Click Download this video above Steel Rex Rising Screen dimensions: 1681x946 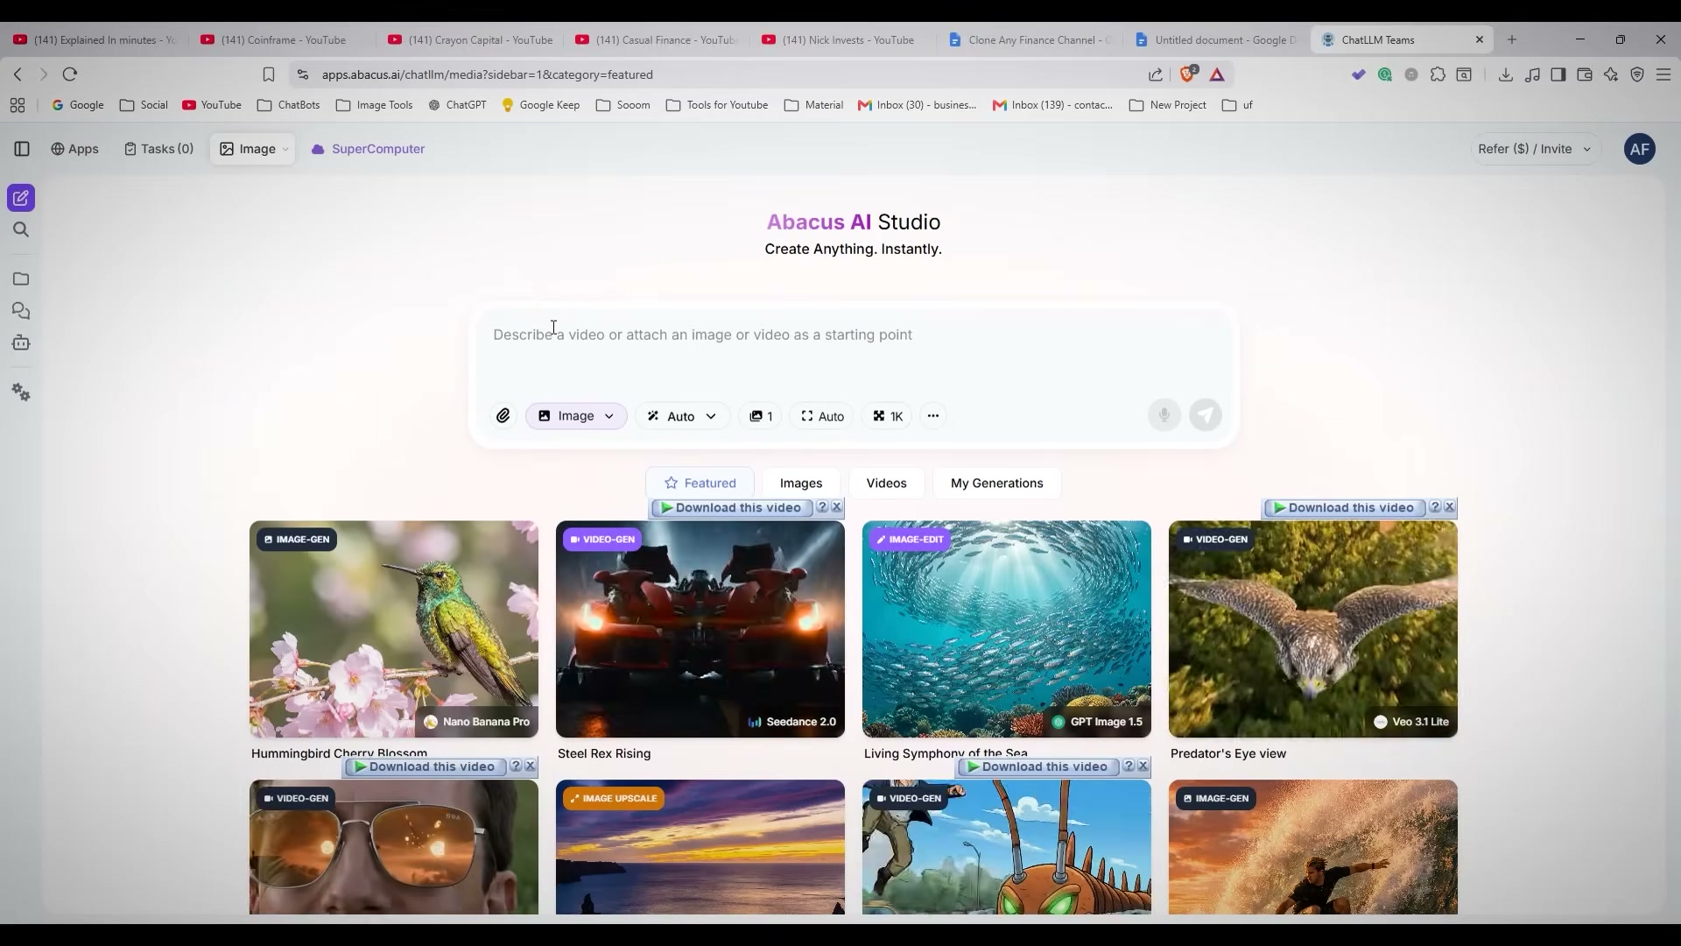[731, 508]
